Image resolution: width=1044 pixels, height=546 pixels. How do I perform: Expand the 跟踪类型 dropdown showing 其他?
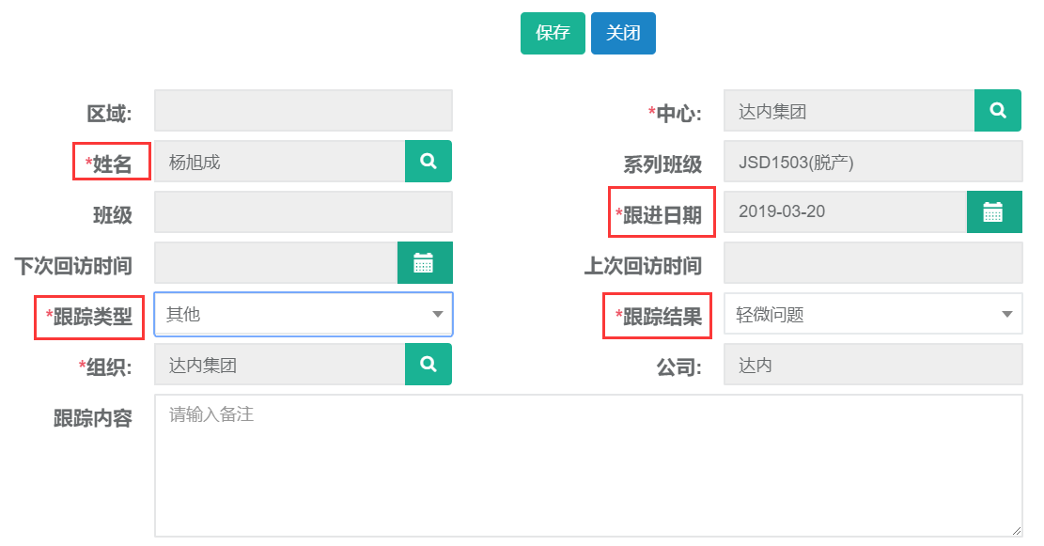point(303,314)
